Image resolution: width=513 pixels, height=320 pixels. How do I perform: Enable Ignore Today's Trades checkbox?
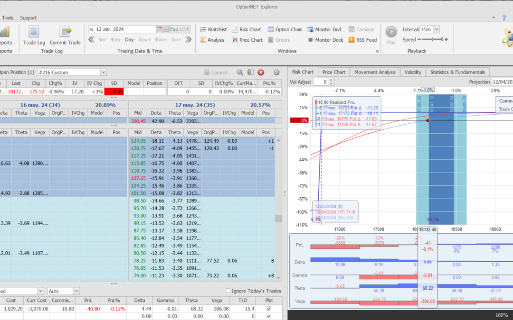coord(228,291)
